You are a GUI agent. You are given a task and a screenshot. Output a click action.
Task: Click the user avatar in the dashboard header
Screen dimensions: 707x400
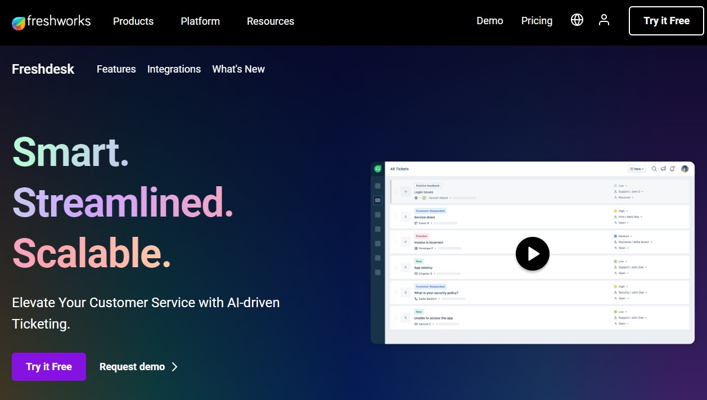(685, 169)
